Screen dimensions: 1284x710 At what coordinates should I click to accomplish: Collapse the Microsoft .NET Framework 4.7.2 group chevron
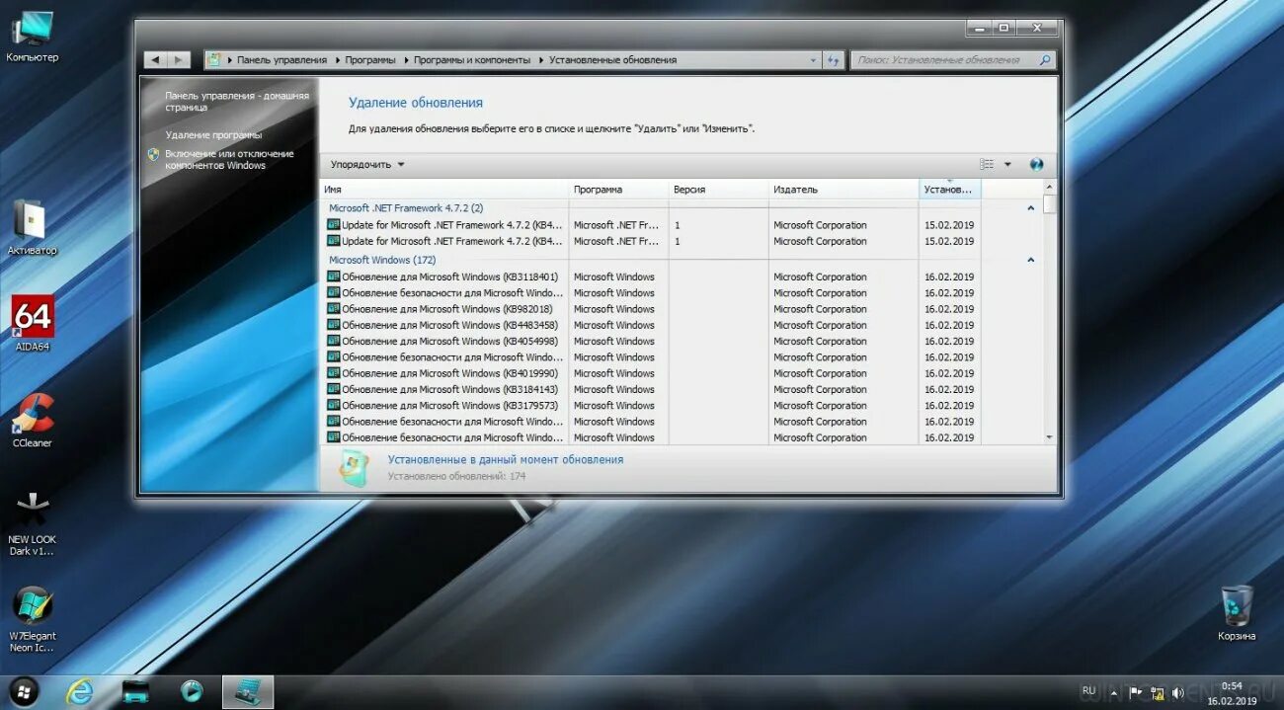click(x=1030, y=208)
